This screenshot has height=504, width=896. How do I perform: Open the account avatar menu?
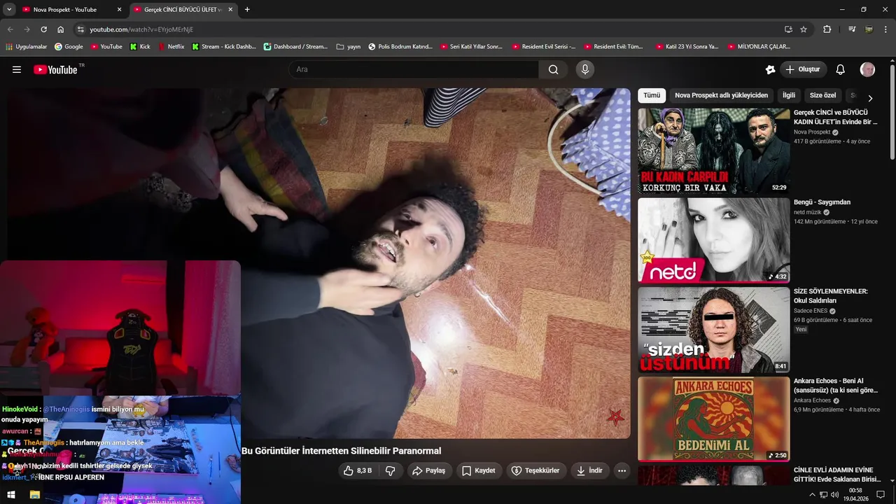(867, 69)
